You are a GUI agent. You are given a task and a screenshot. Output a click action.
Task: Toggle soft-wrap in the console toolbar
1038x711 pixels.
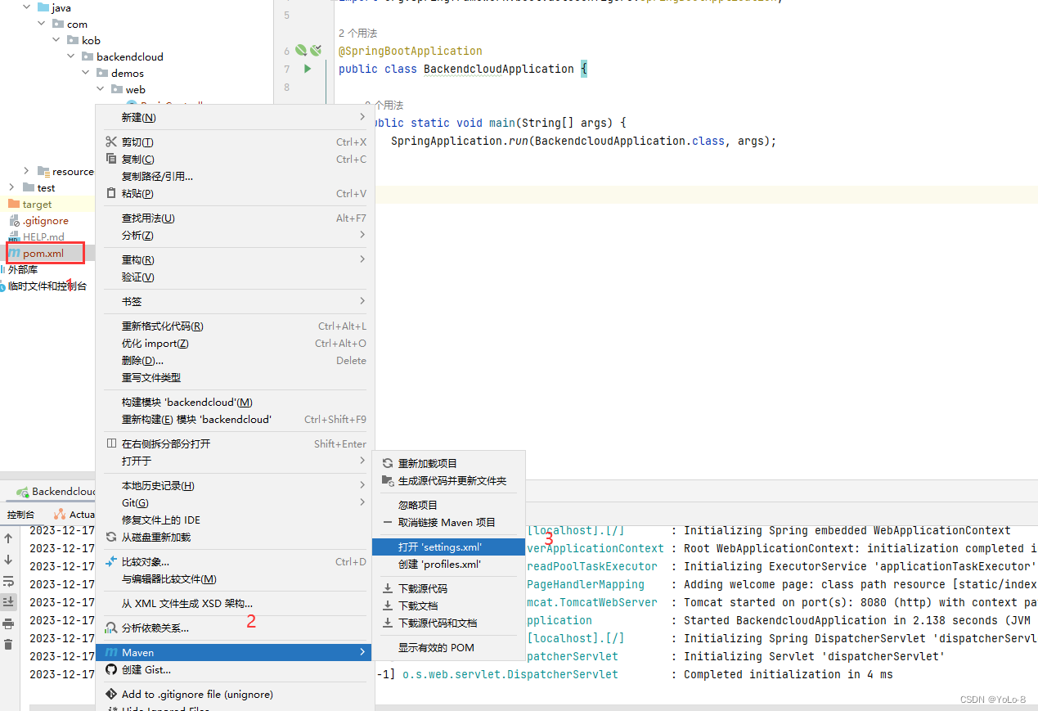pyautogui.click(x=8, y=581)
